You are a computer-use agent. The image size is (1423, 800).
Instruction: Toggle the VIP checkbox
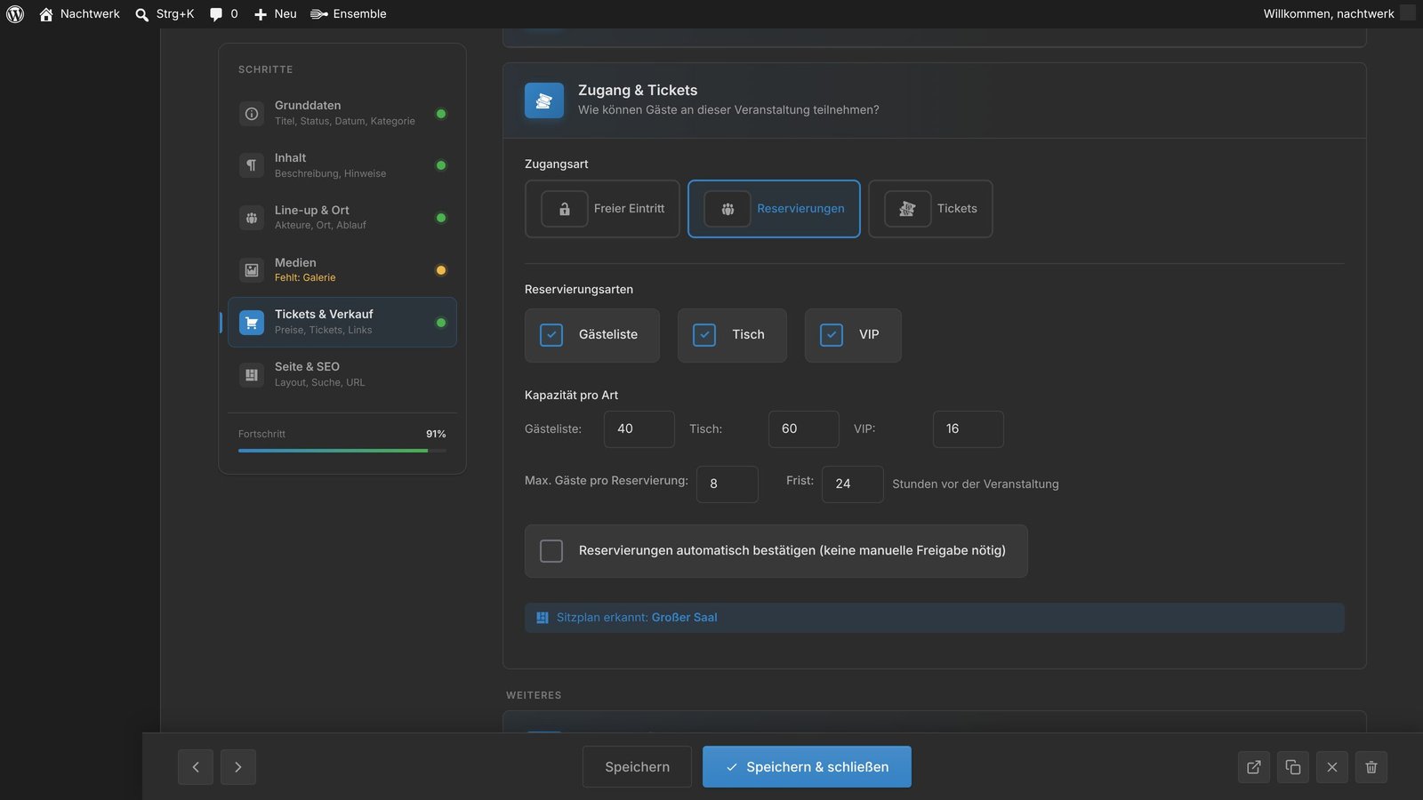point(832,335)
